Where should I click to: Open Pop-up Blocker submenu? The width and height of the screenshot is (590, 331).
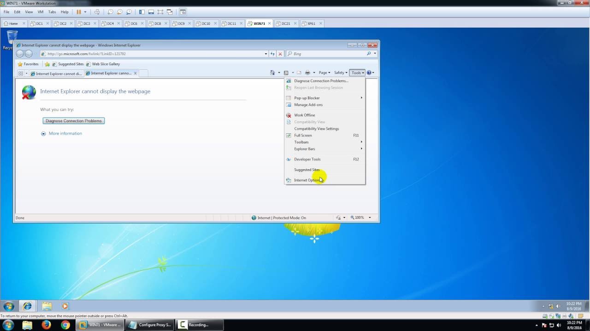324,98
